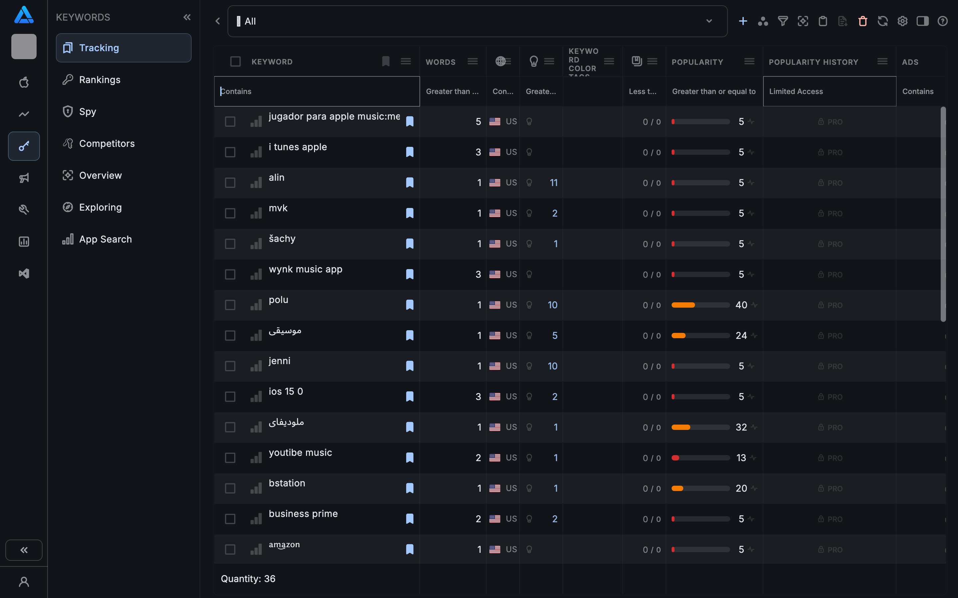The width and height of the screenshot is (958, 598).
Task: Toggle bookmark for 'polu' keyword
Action: 410,305
